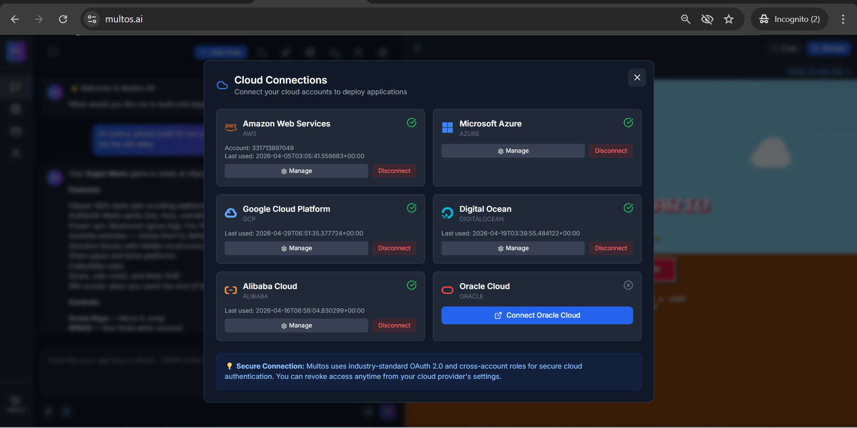Click Digital Ocean last used timestamp

coord(511,233)
